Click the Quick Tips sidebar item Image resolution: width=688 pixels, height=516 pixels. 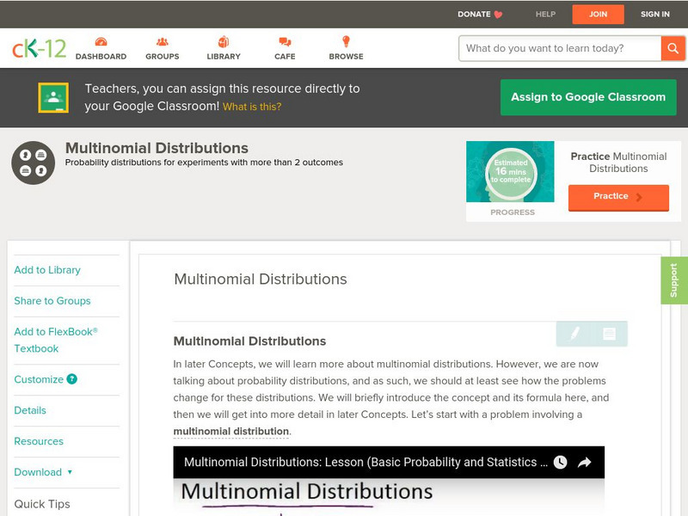click(x=42, y=504)
